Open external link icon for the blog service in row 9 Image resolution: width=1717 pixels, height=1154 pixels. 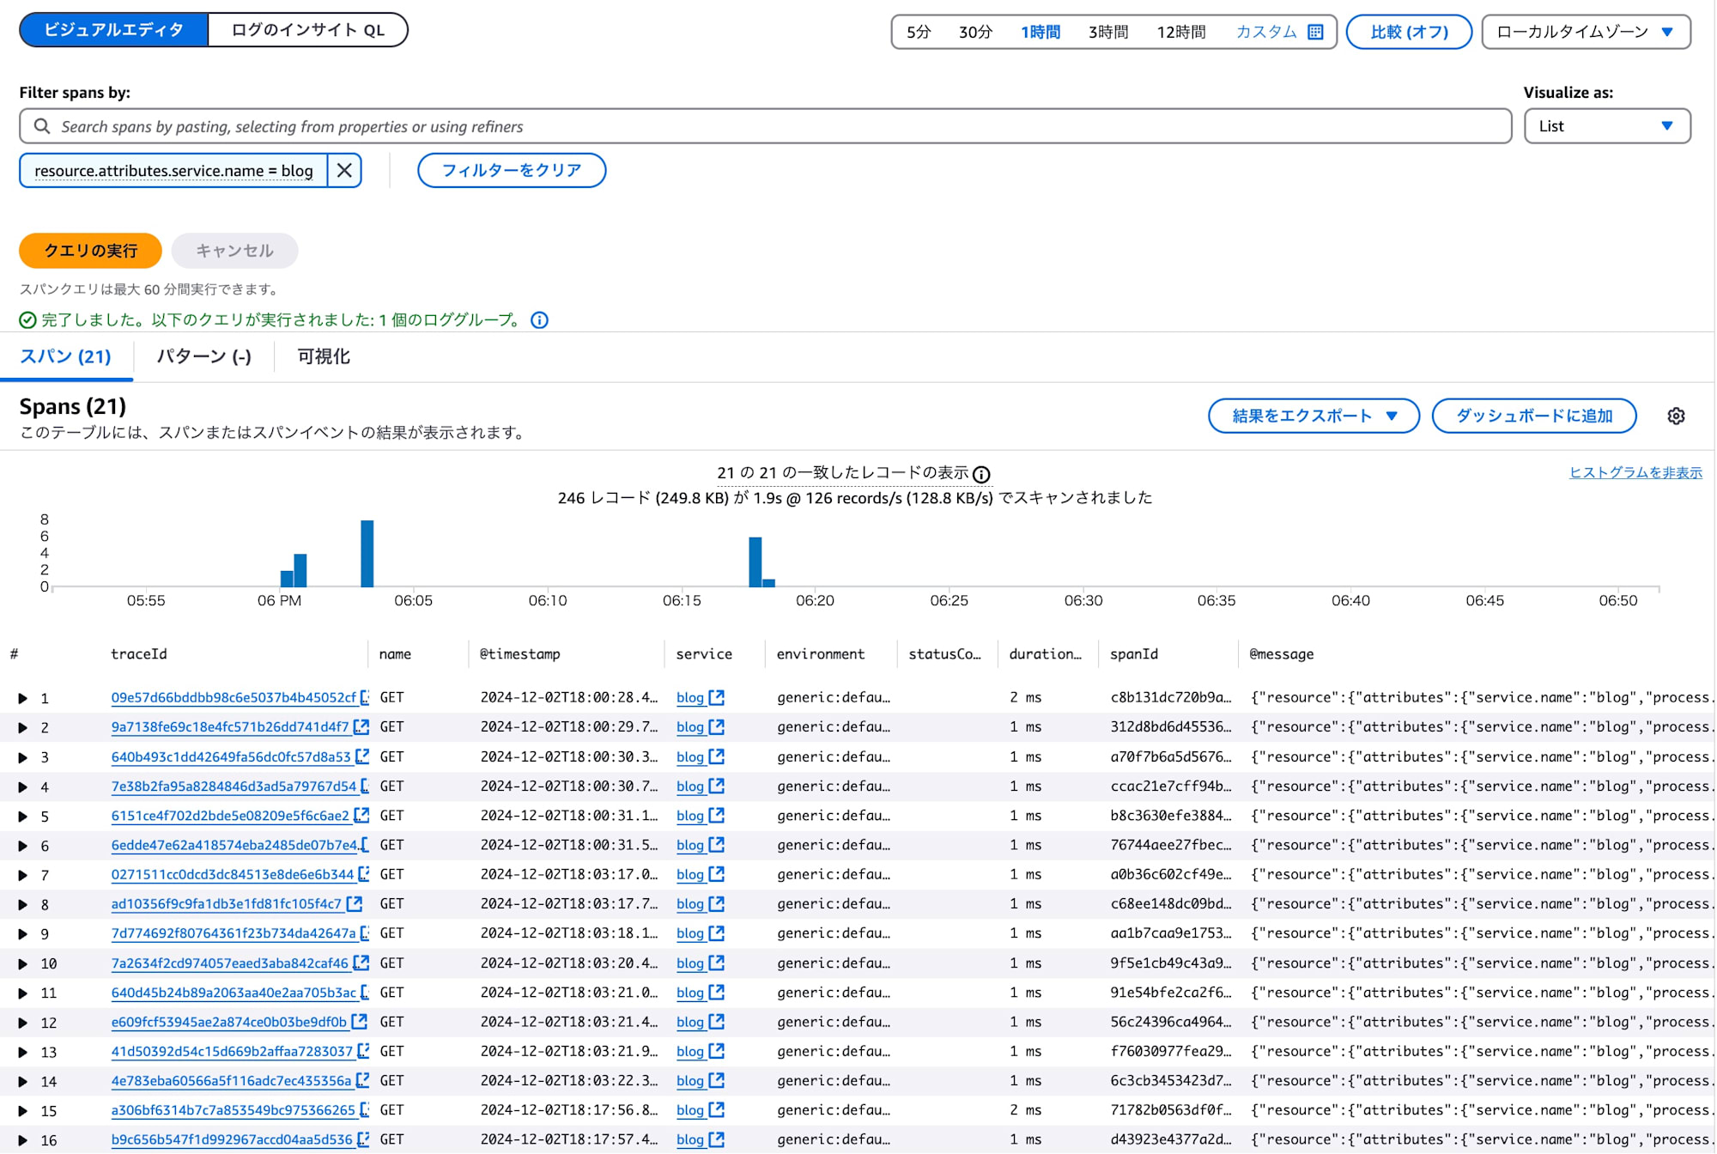717,932
